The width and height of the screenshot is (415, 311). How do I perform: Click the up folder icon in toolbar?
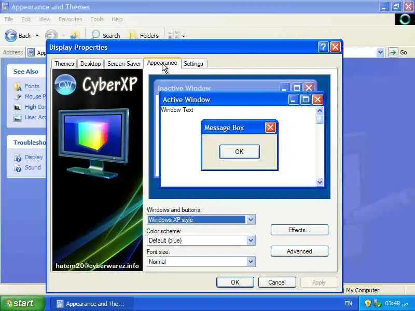tap(75, 35)
